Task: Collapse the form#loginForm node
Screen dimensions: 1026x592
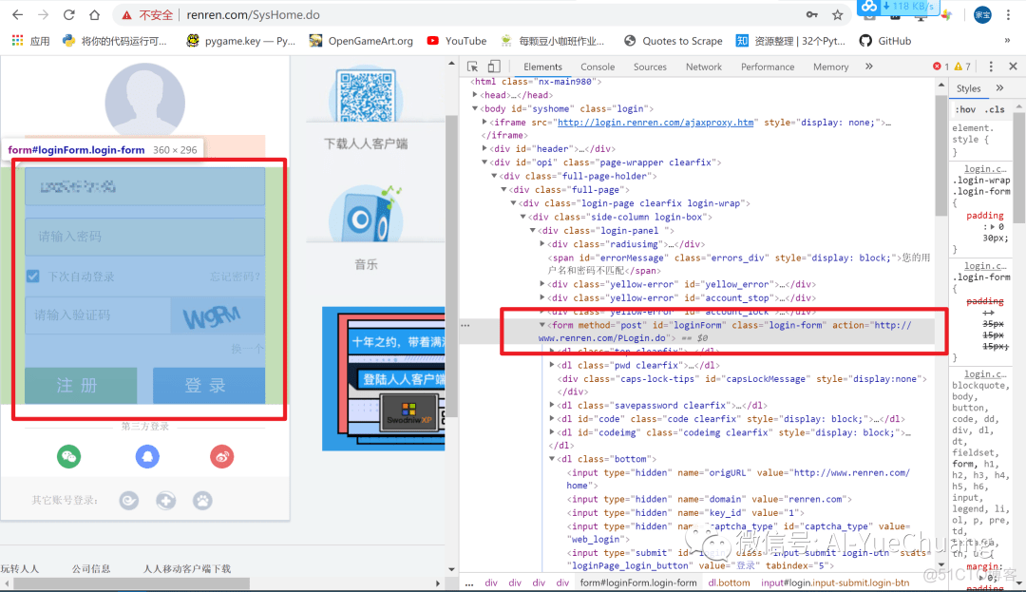Action: (x=542, y=325)
